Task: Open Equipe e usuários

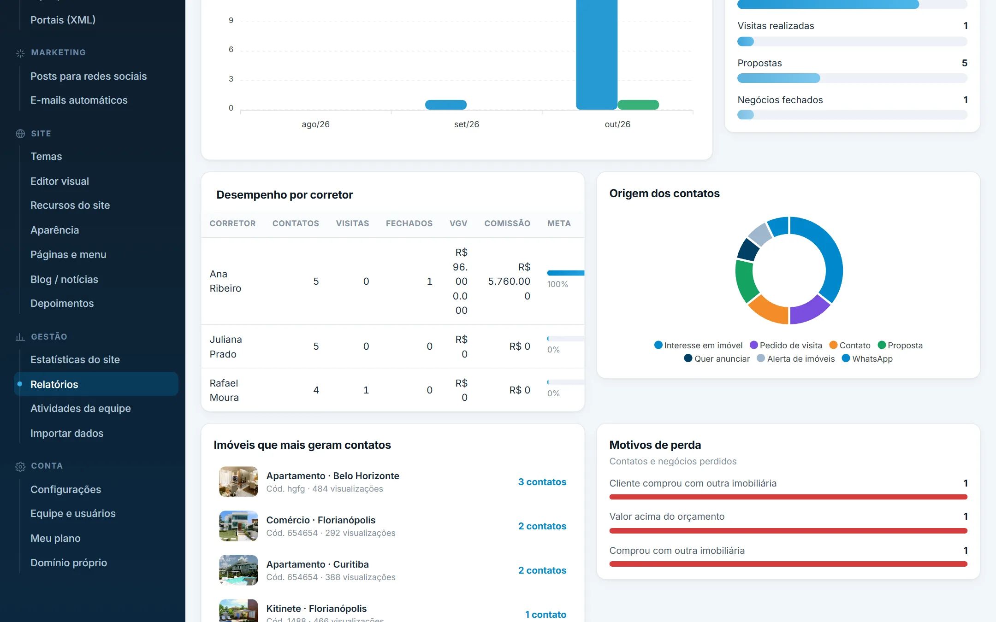Action: click(x=73, y=513)
